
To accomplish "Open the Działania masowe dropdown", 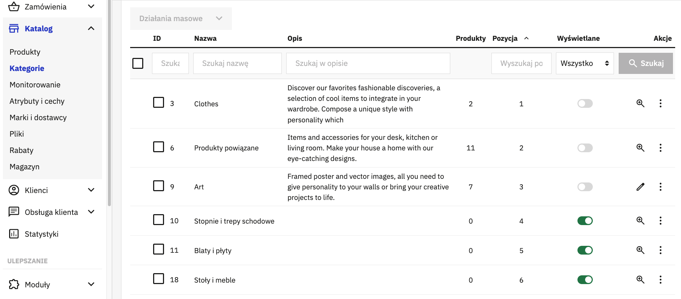I will 181,19.
